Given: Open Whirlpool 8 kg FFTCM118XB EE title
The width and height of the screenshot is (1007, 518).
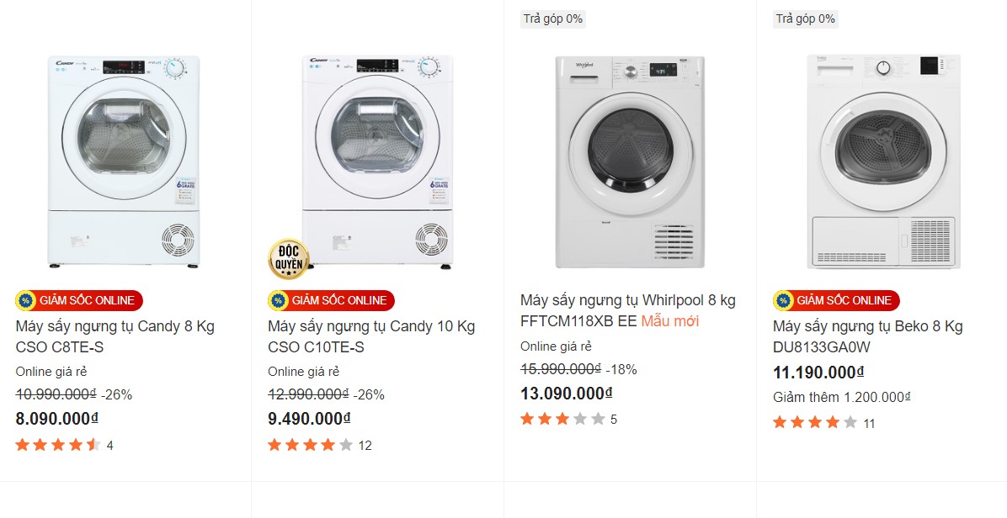Looking at the screenshot, I should [627, 310].
